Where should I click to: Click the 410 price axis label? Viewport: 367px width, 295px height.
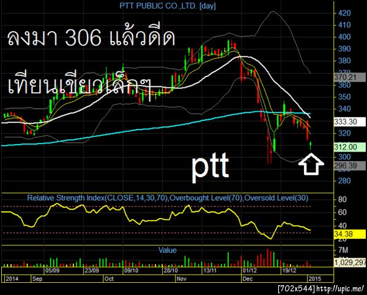tap(344, 25)
